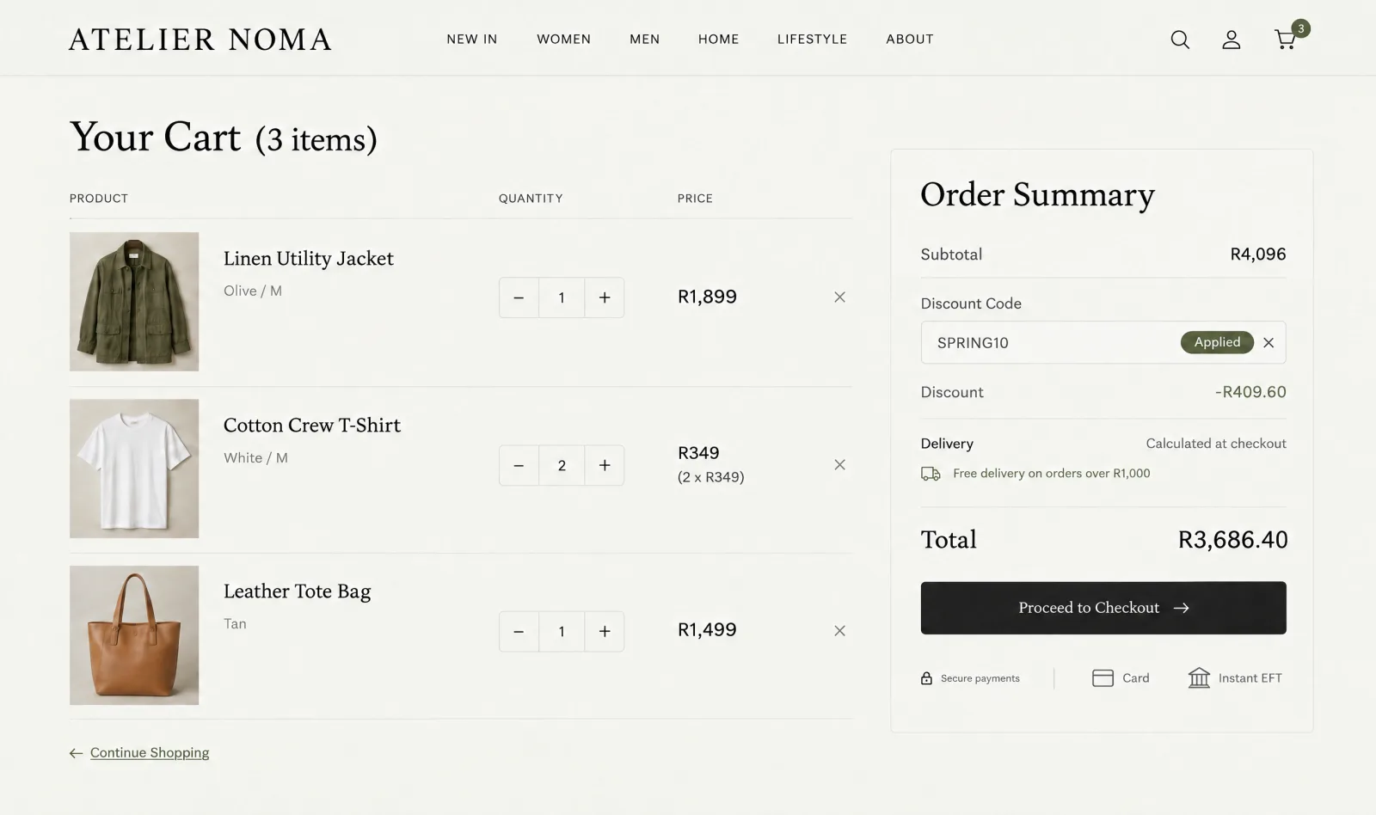This screenshot has width=1376, height=815.
Task: Click the '(2 x R349)' price breakdown
Action: pyautogui.click(x=711, y=477)
